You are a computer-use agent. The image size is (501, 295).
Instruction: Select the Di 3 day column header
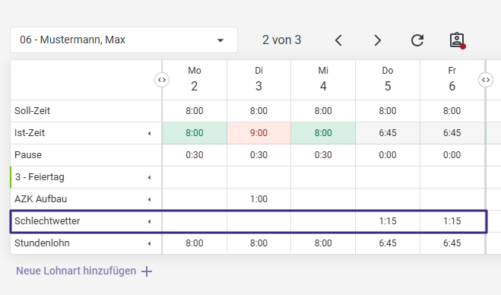coord(258,80)
